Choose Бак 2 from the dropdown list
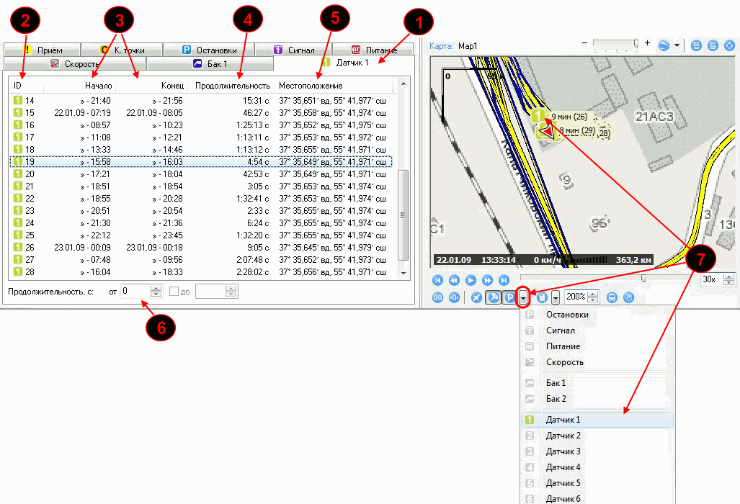 (556, 398)
